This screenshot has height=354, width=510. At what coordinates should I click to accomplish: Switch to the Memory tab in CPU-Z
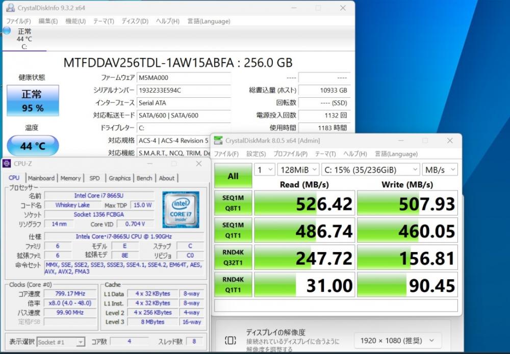coord(70,178)
